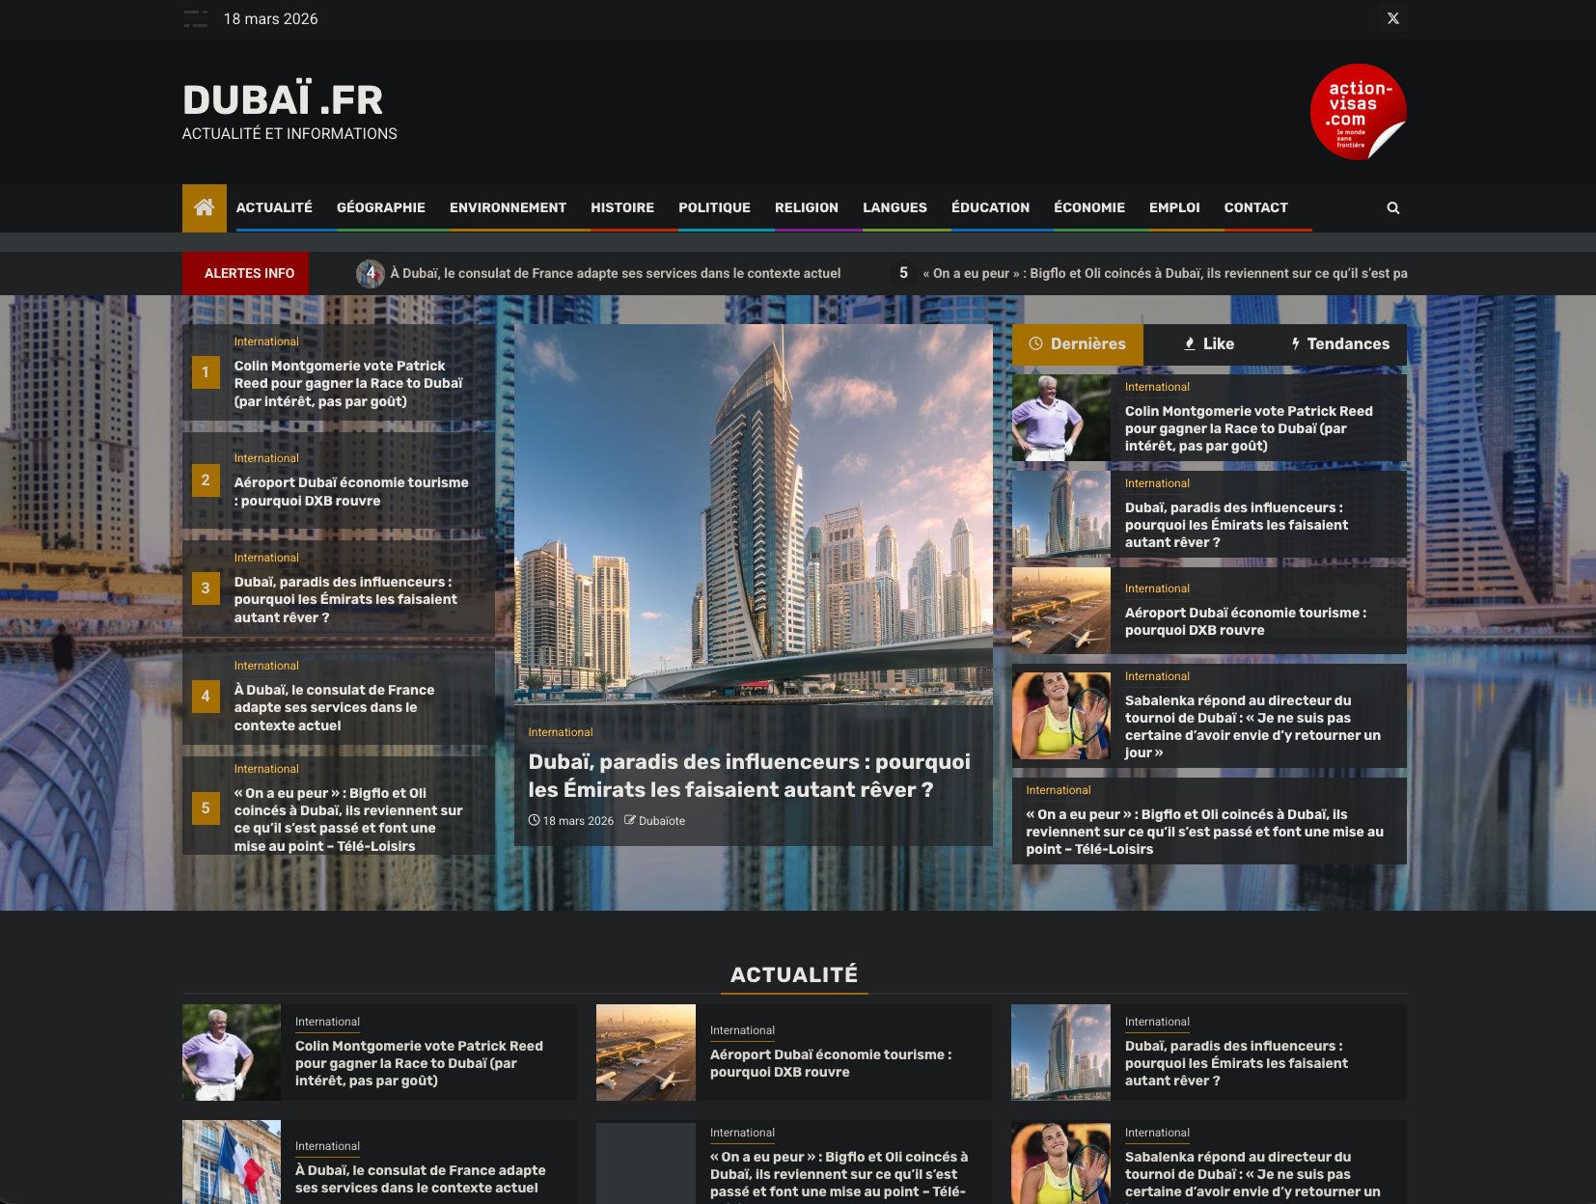
Task: Open the Économie section from the navigation
Action: point(1088,207)
